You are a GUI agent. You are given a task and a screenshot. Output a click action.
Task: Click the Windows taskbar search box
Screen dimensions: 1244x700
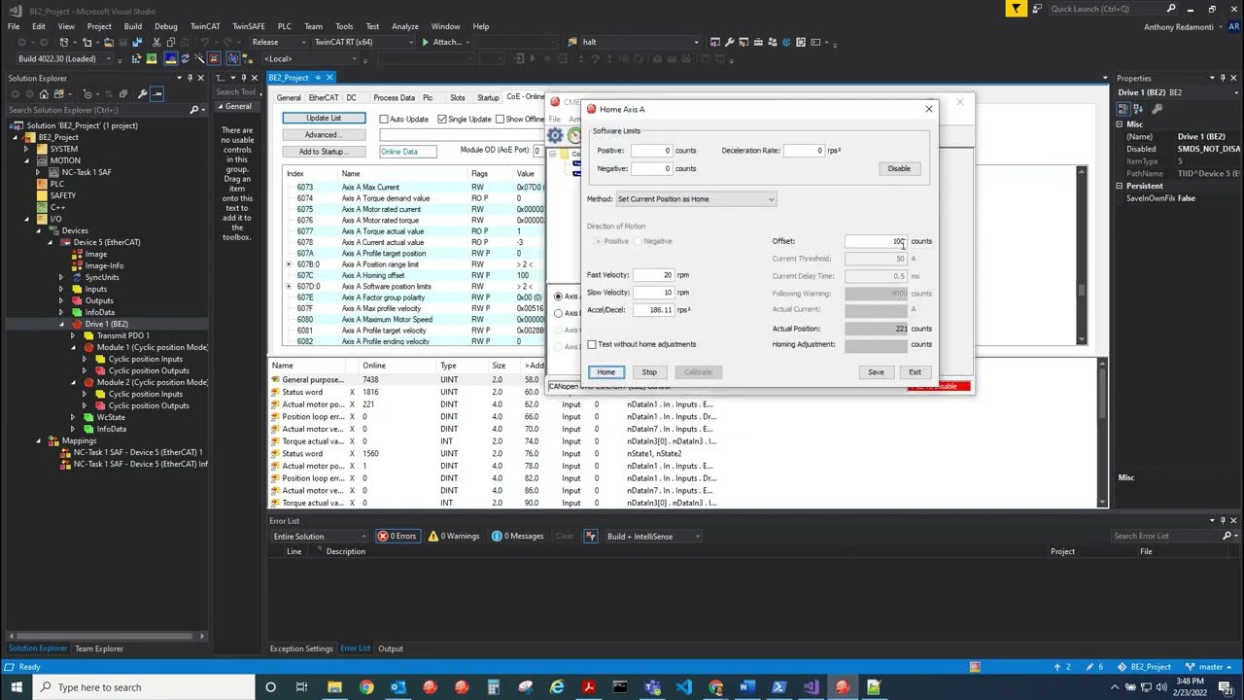(x=145, y=687)
